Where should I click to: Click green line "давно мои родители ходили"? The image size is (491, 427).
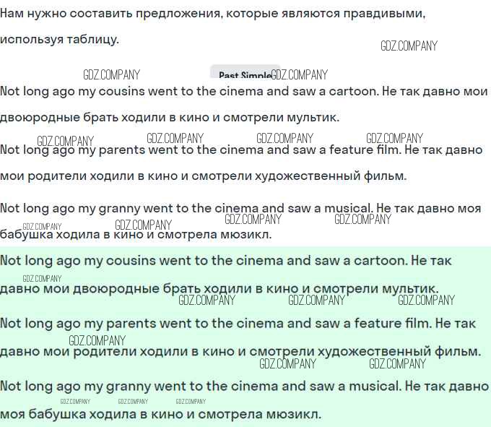pos(240,352)
